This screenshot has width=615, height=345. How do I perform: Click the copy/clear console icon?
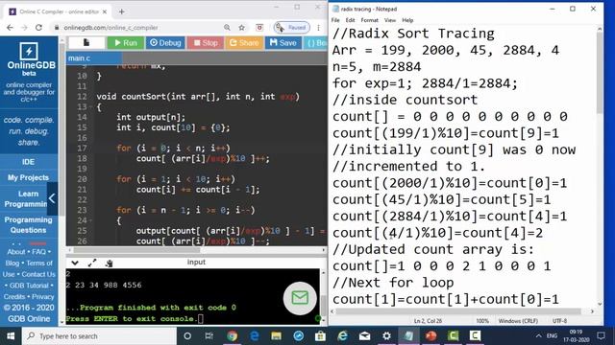pos(109,264)
